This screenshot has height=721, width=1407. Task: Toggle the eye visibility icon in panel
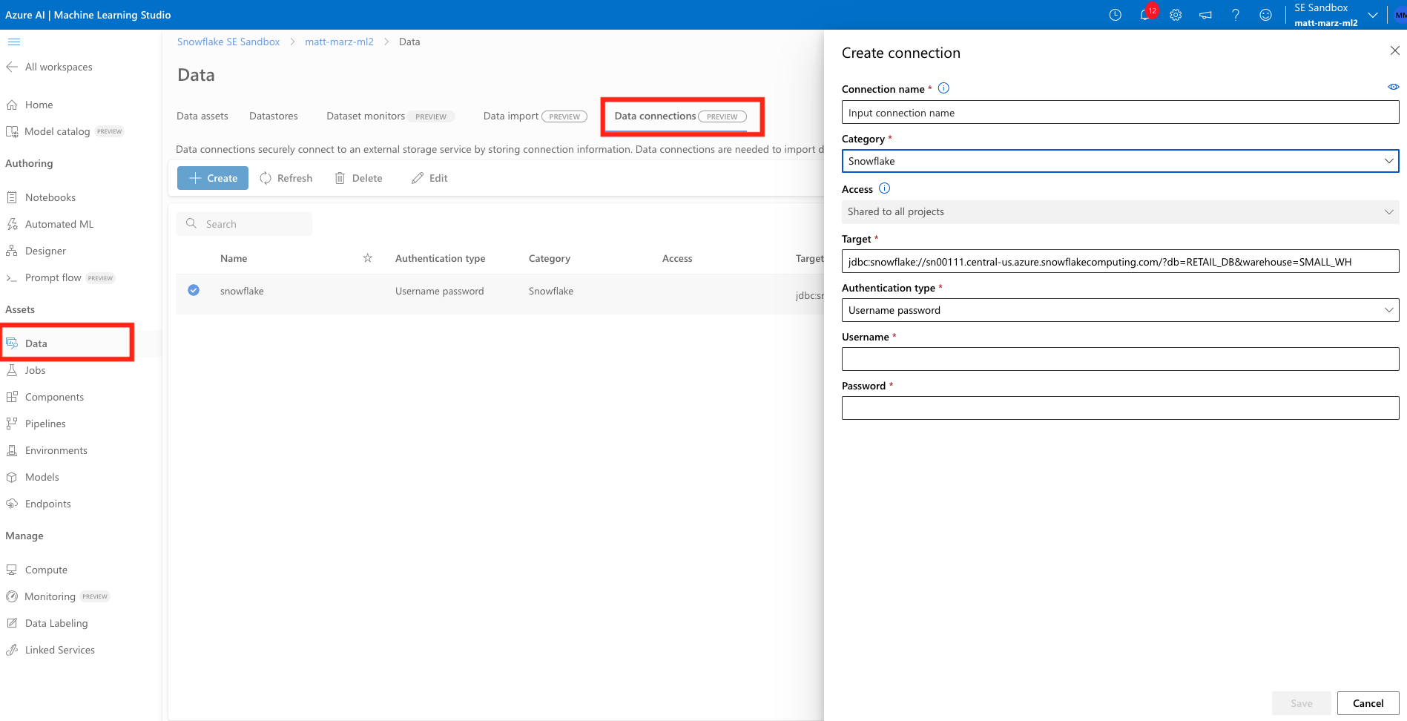coord(1393,87)
